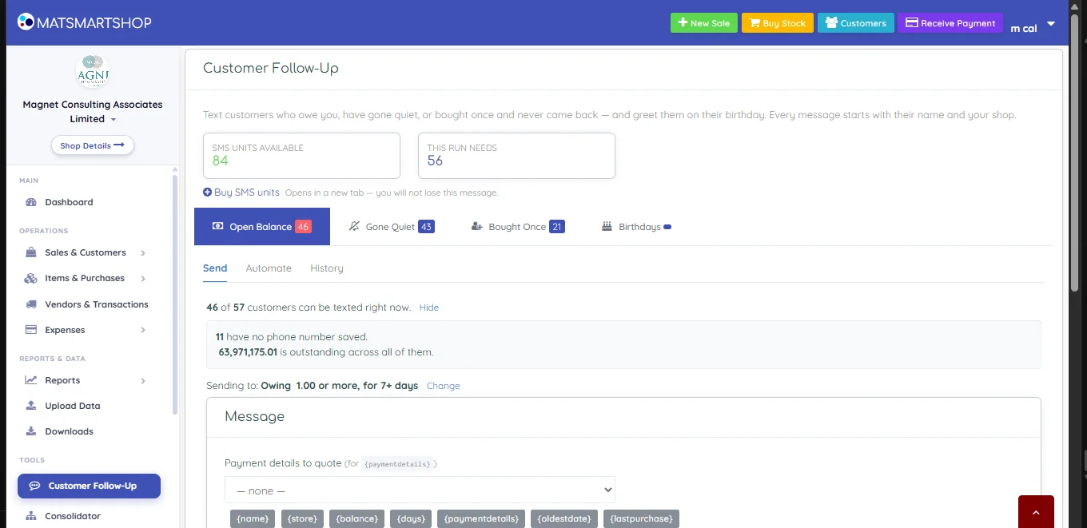Screen dimensions: 1087x528
Task: Click the muted bell icon on Gone Quiet
Action: [x=354, y=227]
